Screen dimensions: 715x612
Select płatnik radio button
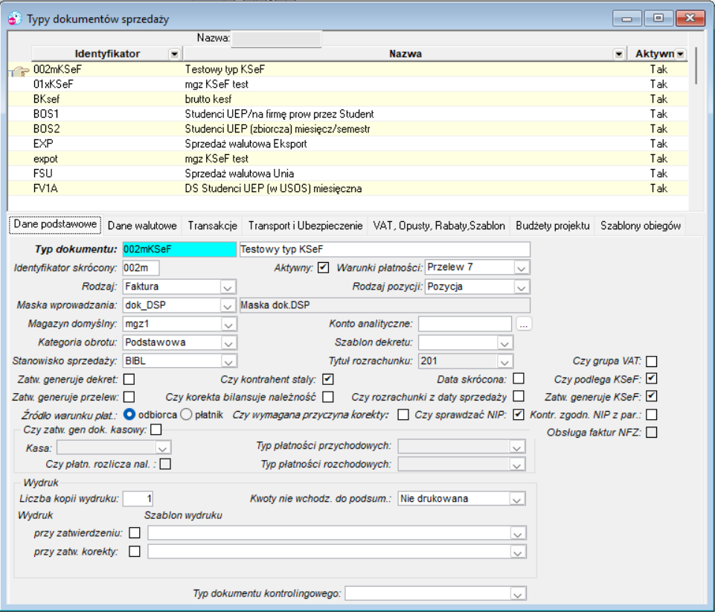[186, 415]
